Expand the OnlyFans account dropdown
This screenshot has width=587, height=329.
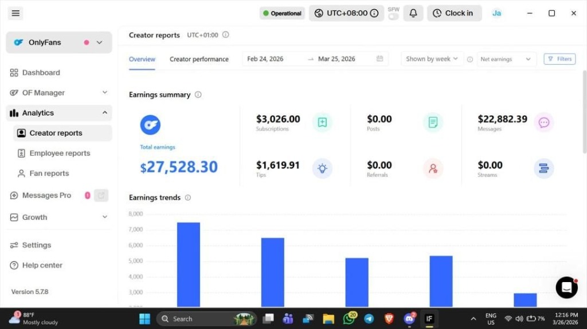point(59,42)
